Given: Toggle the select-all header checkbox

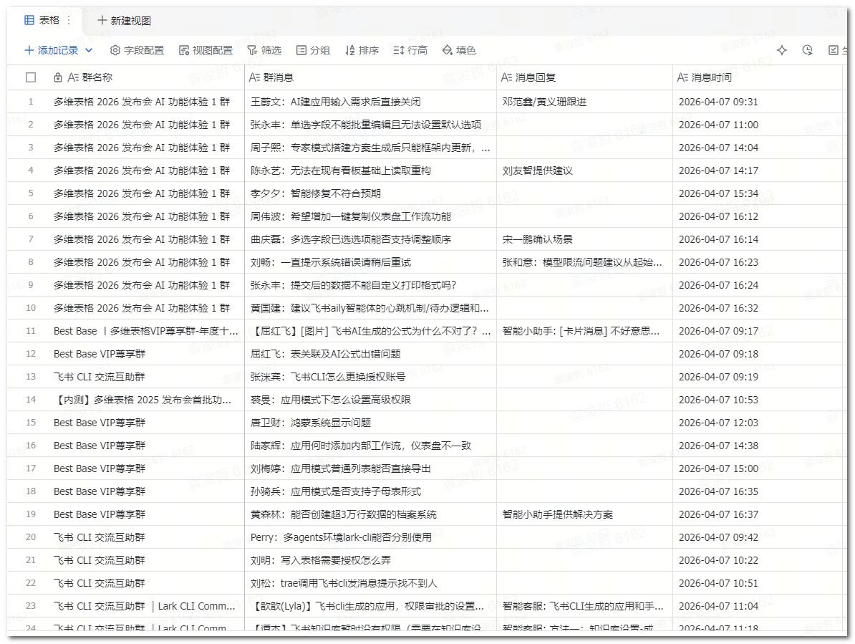Looking at the screenshot, I should click(31, 77).
